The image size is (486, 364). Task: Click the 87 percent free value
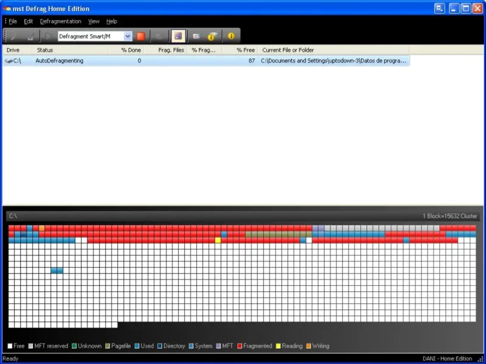point(252,61)
